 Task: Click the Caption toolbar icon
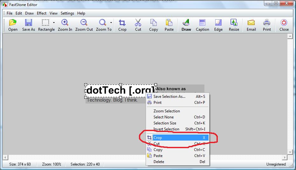pos(202,23)
